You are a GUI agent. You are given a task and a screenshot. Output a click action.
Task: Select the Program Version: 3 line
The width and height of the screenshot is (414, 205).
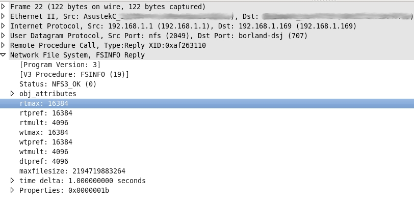[x=60, y=65]
